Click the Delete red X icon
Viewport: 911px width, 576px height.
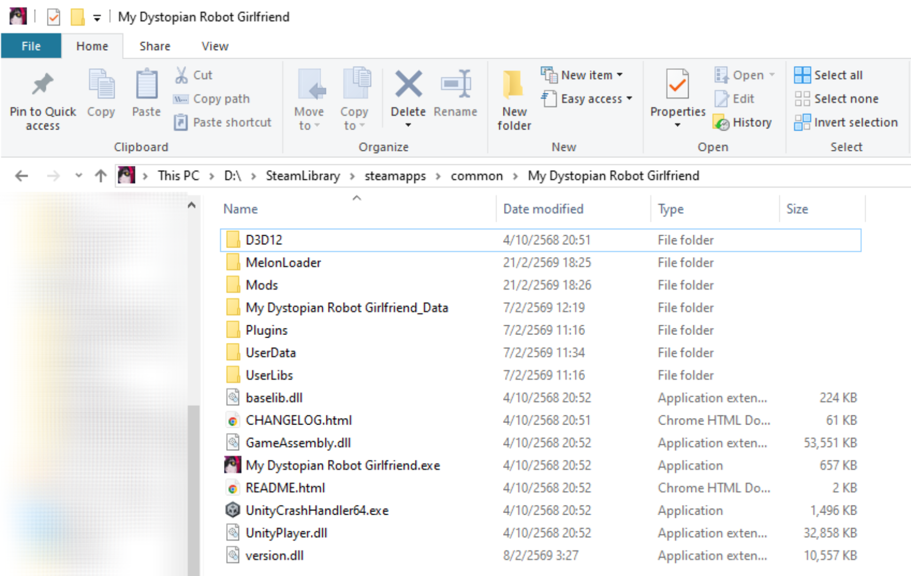coord(409,84)
